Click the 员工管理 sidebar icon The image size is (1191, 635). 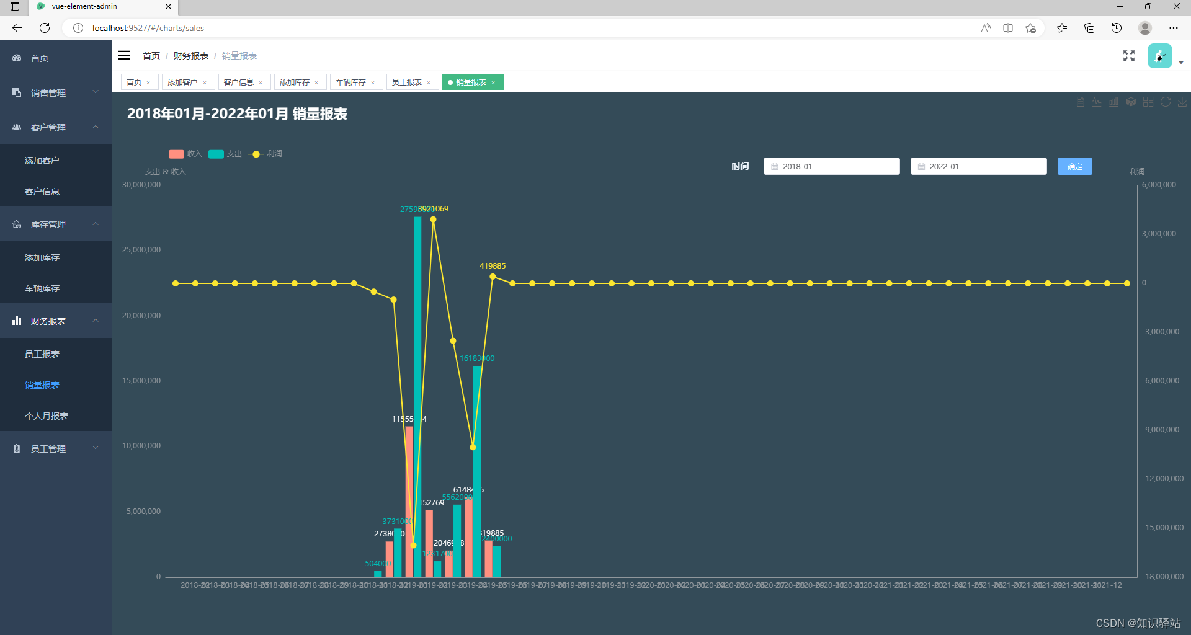click(x=17, y=448)
